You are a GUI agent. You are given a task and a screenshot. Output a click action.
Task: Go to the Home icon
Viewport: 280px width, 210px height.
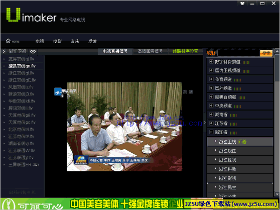[x=8, y=41]
